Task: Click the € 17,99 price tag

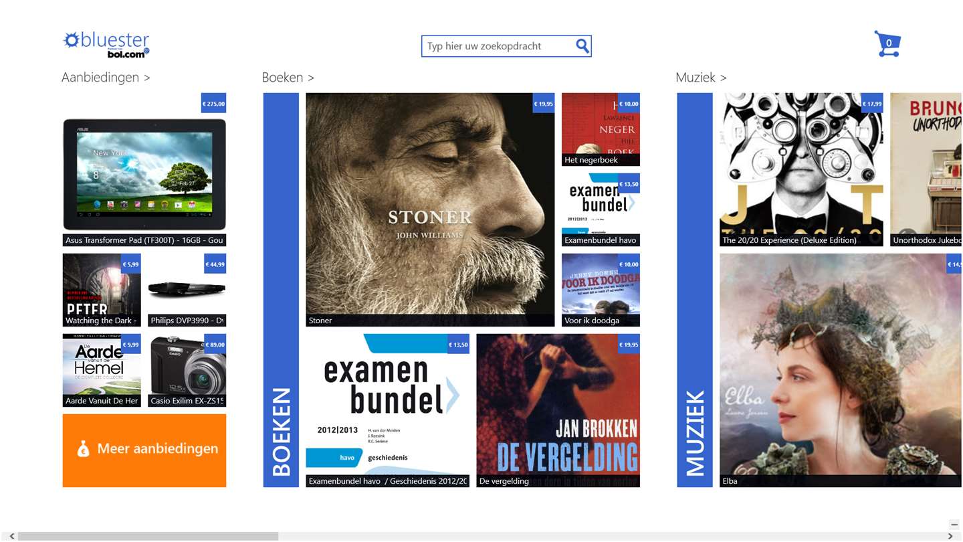Action: (871, 103)
